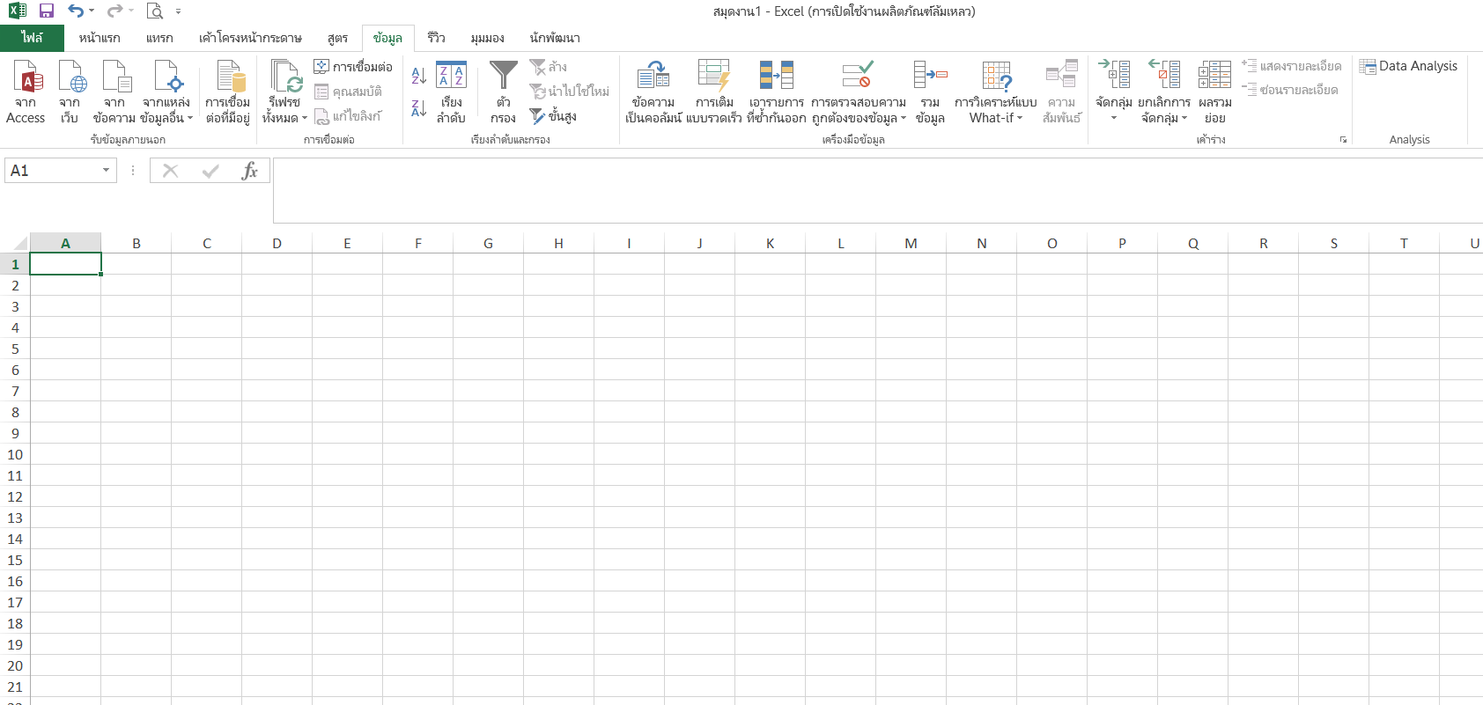Switch to the Insert tab

(x=159, y=38)
